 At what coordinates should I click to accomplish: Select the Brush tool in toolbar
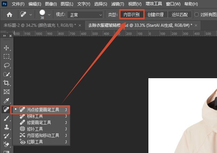pyautogui.click(x=6, y=118)
